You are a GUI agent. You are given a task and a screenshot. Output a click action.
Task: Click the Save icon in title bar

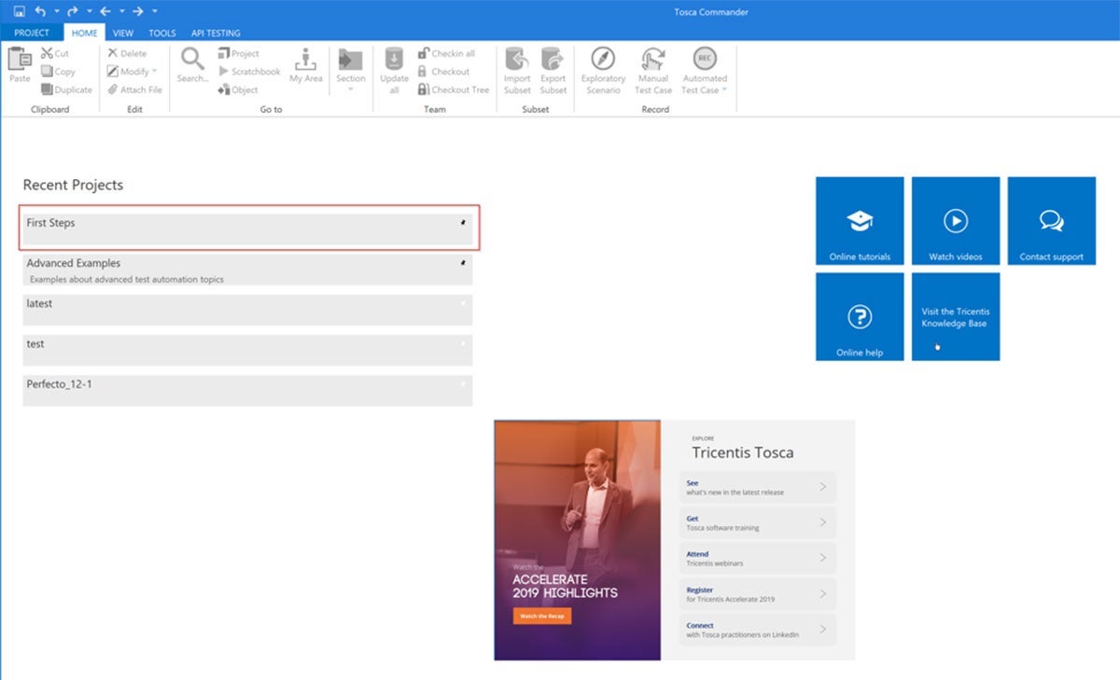[x=19, y=11]
